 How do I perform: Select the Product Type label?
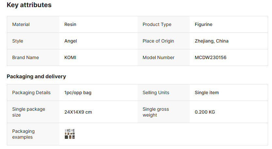point(157,24)
